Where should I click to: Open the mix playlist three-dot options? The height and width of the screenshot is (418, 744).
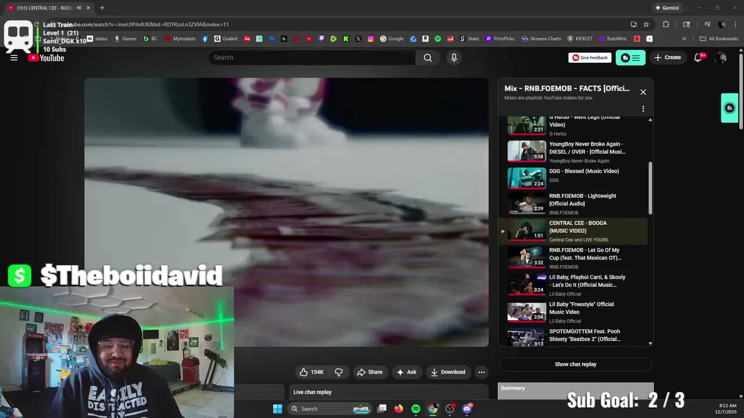coord(643,109)
